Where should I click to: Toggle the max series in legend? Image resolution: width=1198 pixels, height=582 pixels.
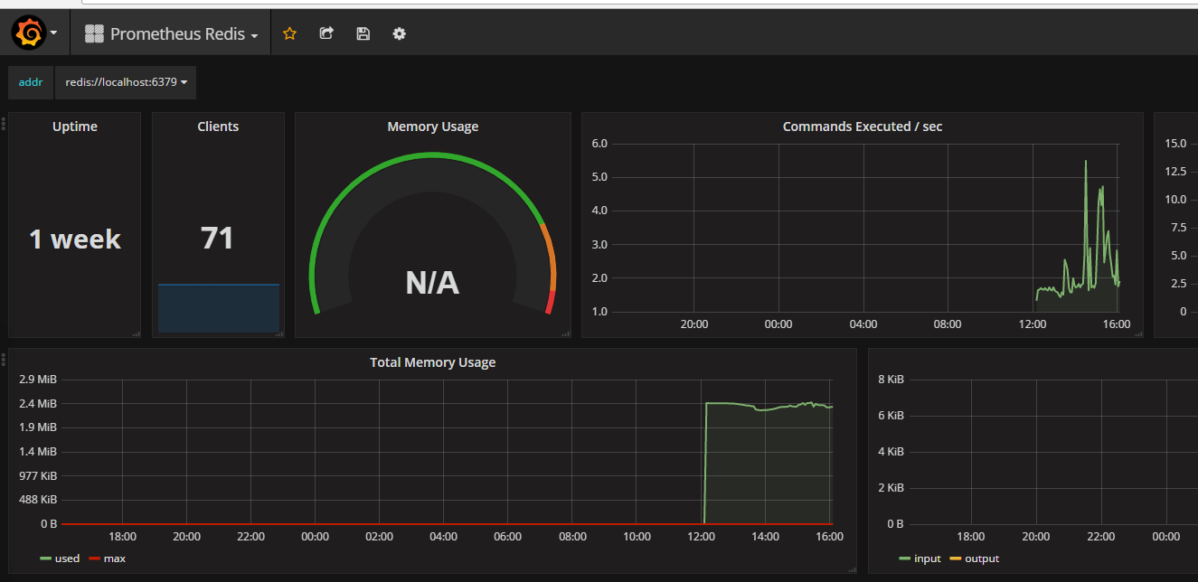coord(115,559)
